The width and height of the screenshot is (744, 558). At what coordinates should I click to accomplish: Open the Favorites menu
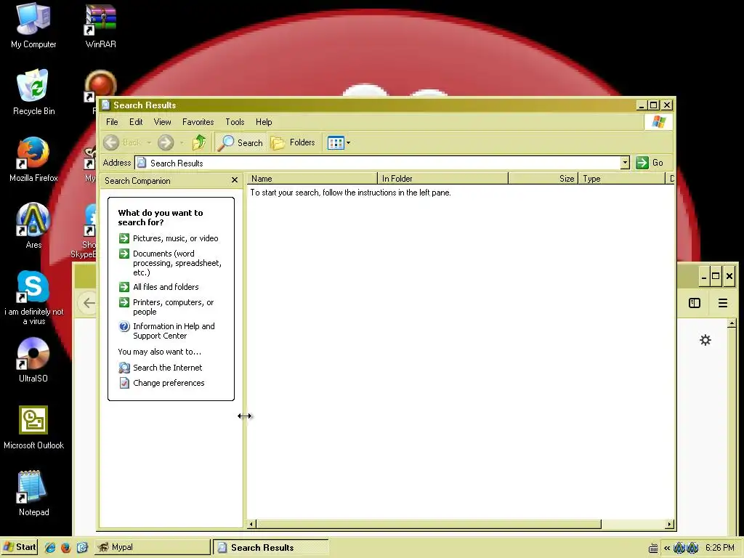(x=198, y=122)
